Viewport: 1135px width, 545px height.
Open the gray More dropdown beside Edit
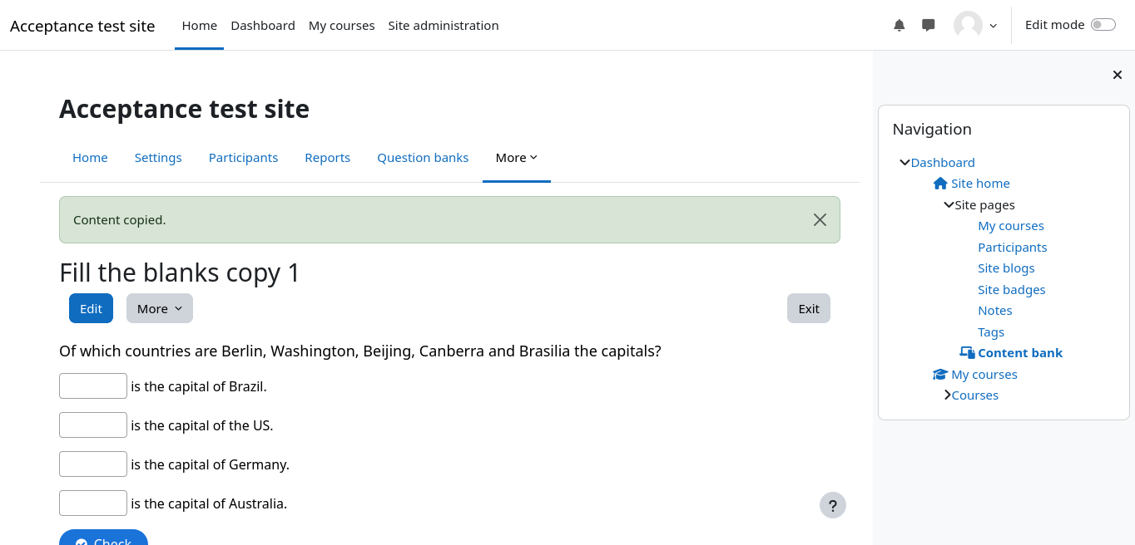point(159,308)
